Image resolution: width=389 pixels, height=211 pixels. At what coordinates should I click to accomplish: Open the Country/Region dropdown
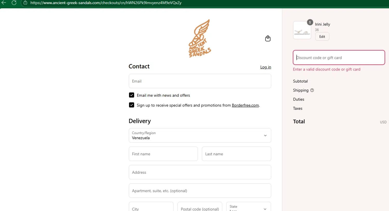[x=200, y=135]
